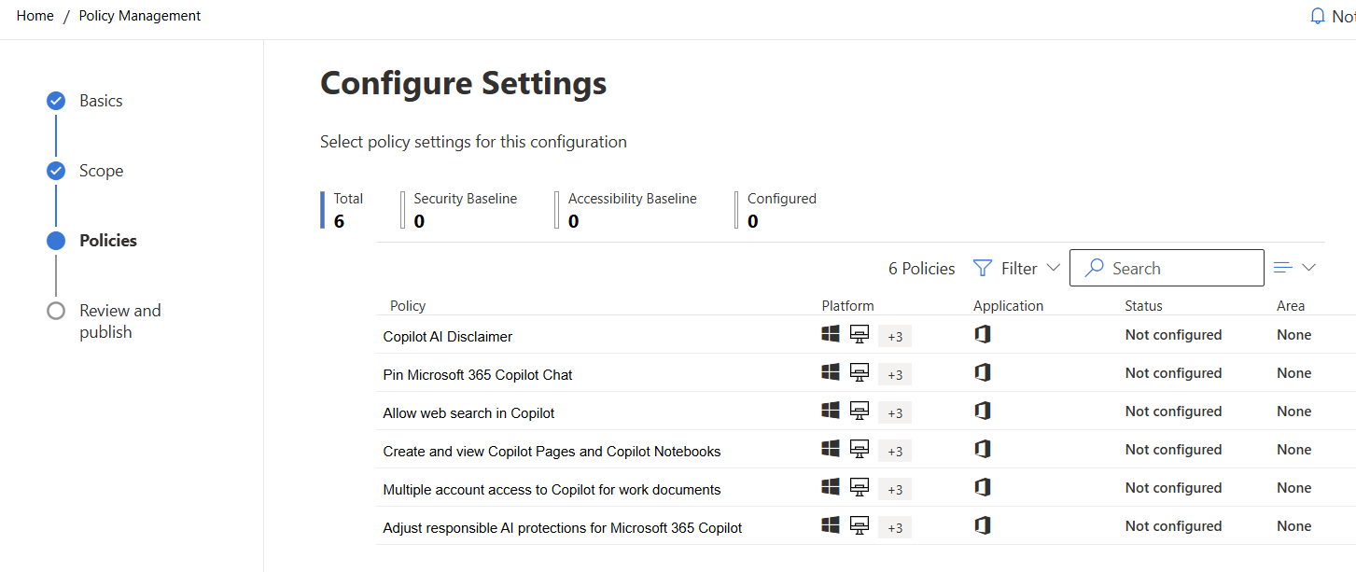Select the desktop icon on Create and view Copilot Pages row
The height and width of the screenshot is (572, 1356).
pos(859,449)
